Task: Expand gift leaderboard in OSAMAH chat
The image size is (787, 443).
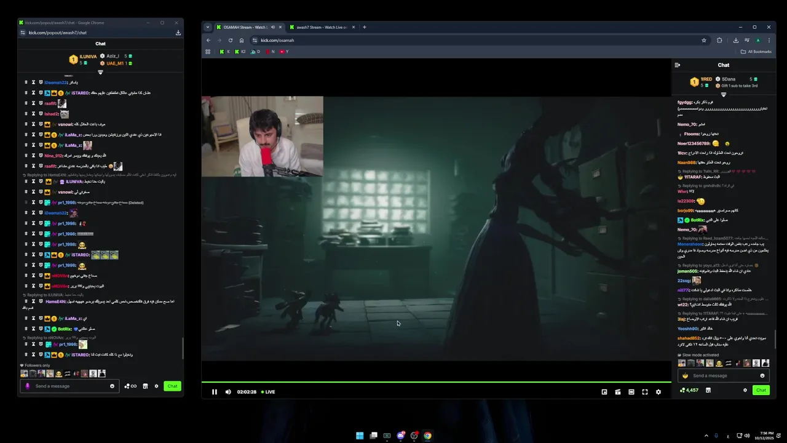Action: 724,95
